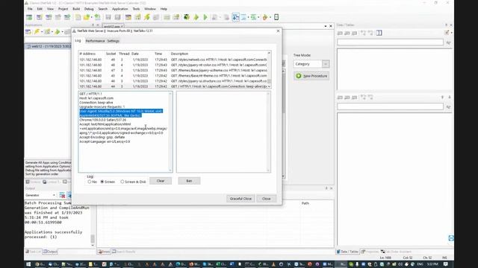This screenshot has height=268, width=478.
Task: Click the Clear button
Action: [161, 181]
